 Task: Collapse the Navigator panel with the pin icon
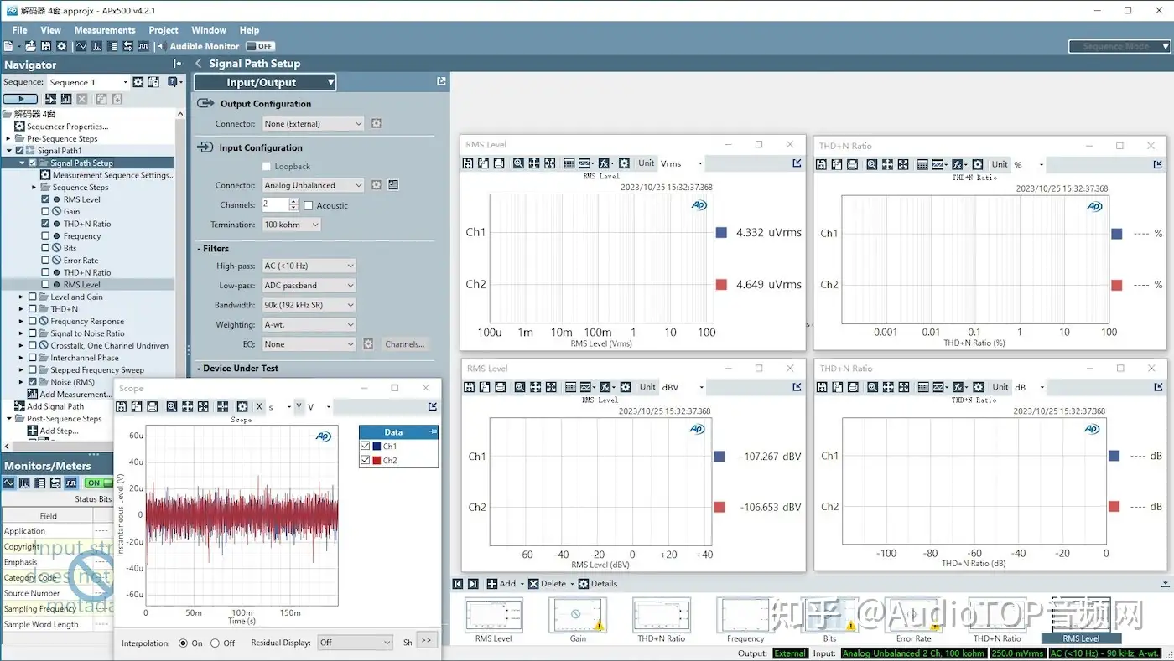click(x=177, y=64)
